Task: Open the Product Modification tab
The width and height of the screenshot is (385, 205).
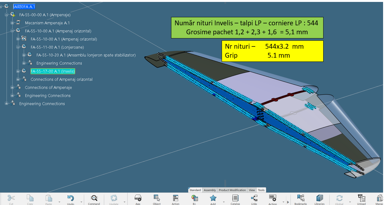Action: point(232,190)
